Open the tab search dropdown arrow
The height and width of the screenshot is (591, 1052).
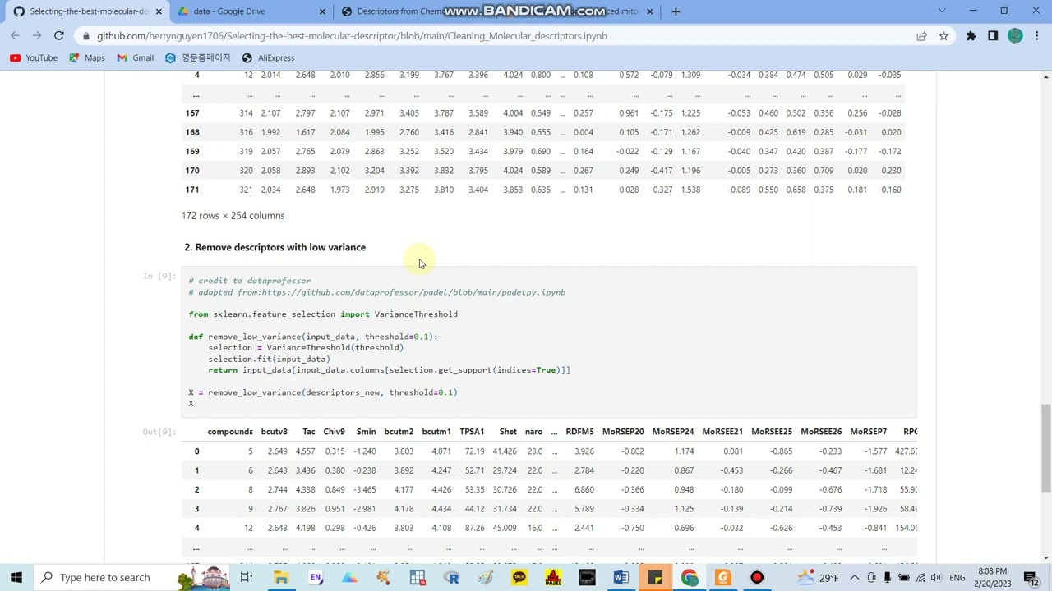pos(942,11)
